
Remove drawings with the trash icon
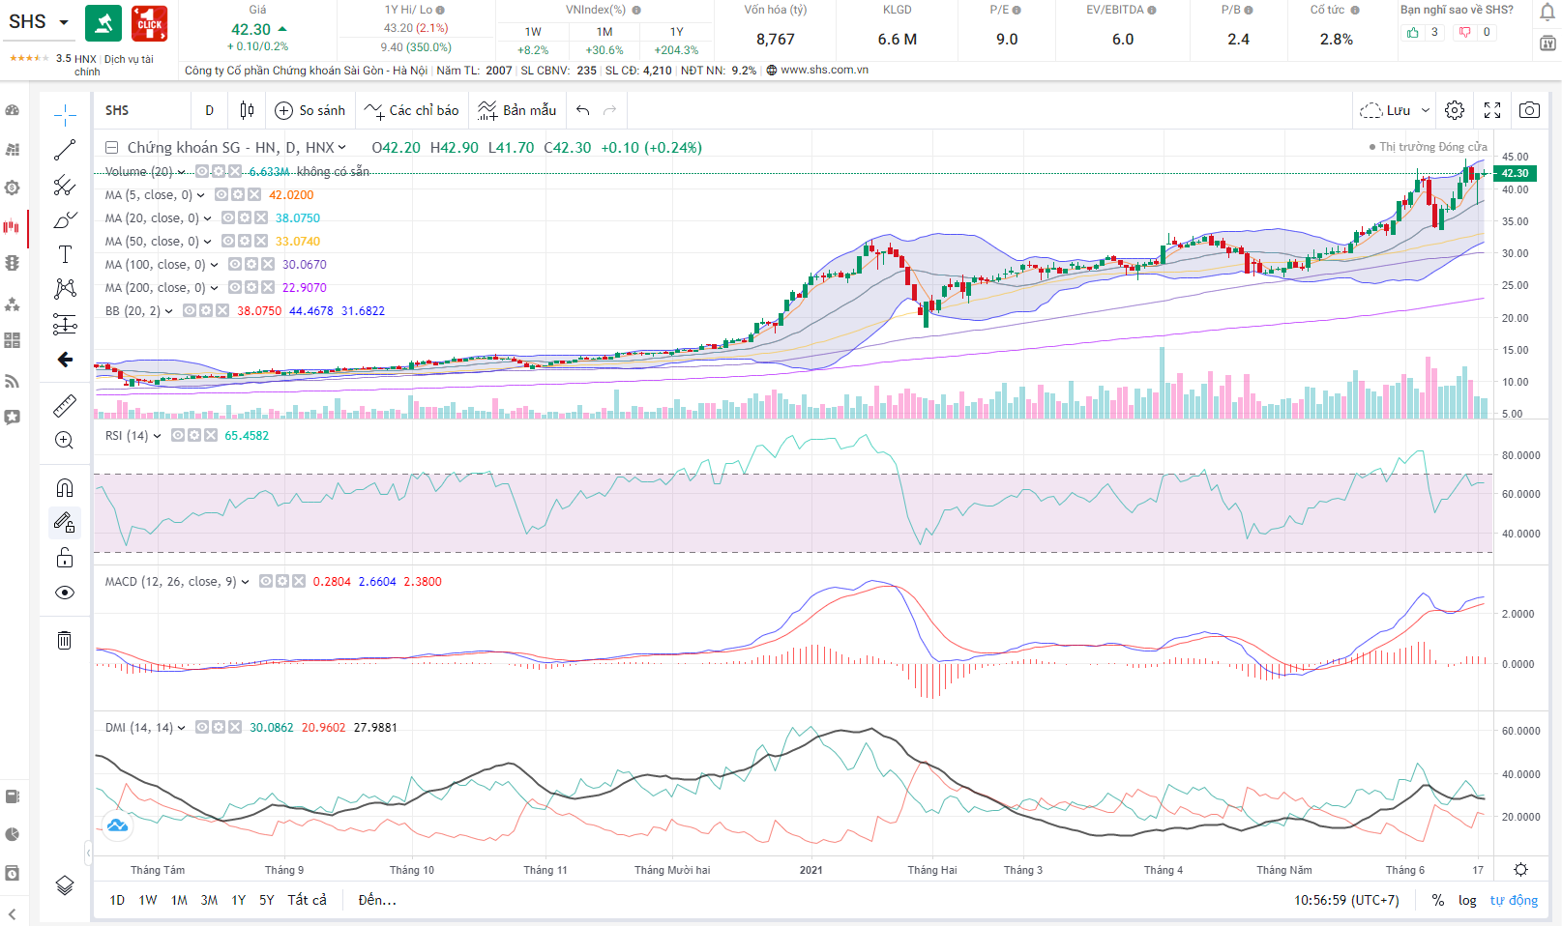(65, 640)
